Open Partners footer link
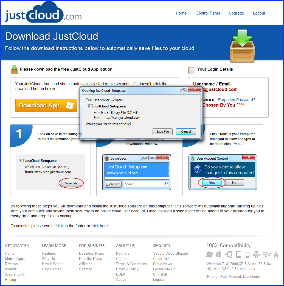The image size is (284, 286). (123, 253)
